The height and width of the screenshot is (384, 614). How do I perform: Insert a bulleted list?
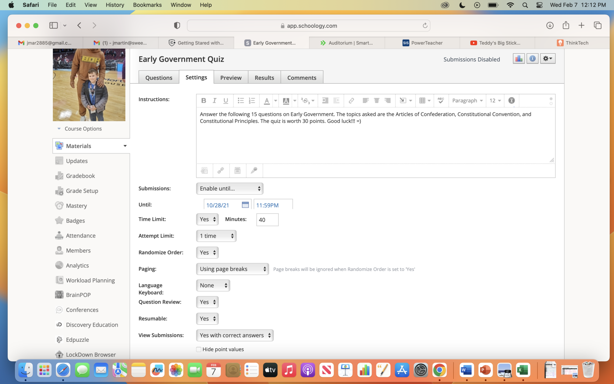click(x=240, y=100)
